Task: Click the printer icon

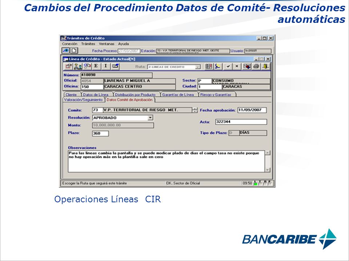Action: coord(256,66)
